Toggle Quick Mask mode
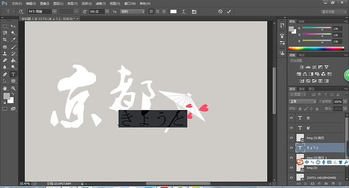The height and width of the screenshot is (188, 349). 5,109
